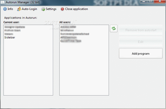
Task: Click the Autorun Manager title bar icon
Action: point(2,2)
